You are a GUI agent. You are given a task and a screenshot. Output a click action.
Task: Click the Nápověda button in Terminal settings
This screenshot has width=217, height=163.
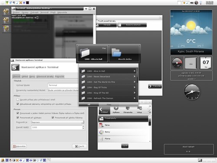[19, 146]
